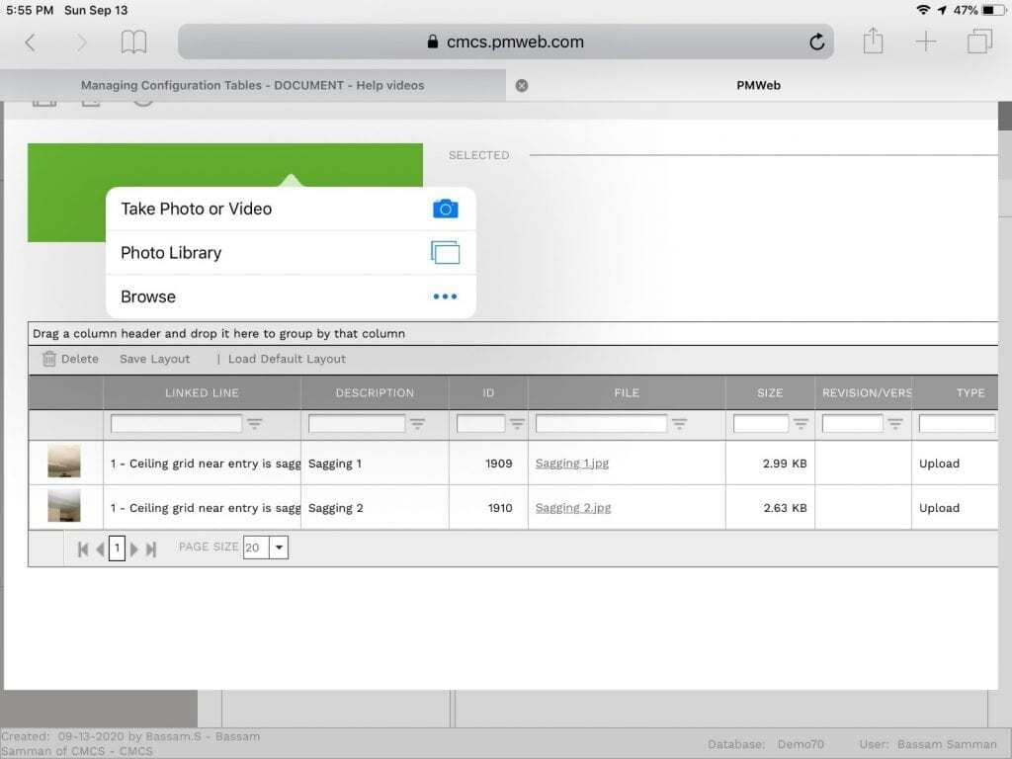Image resolution: width=1012 pixels, height=759 pixels.
Task: Click the Delete trash icon above the grid
Action: pyautogui.click(x=49, y=359)
